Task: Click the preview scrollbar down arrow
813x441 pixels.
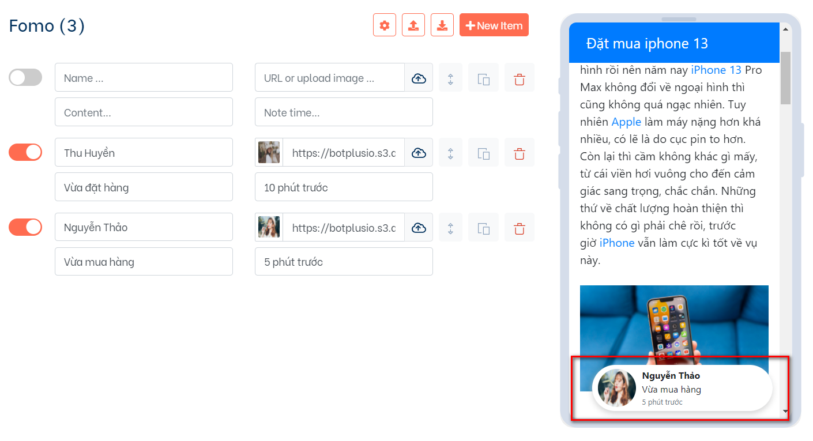Action: click(785, 411)
